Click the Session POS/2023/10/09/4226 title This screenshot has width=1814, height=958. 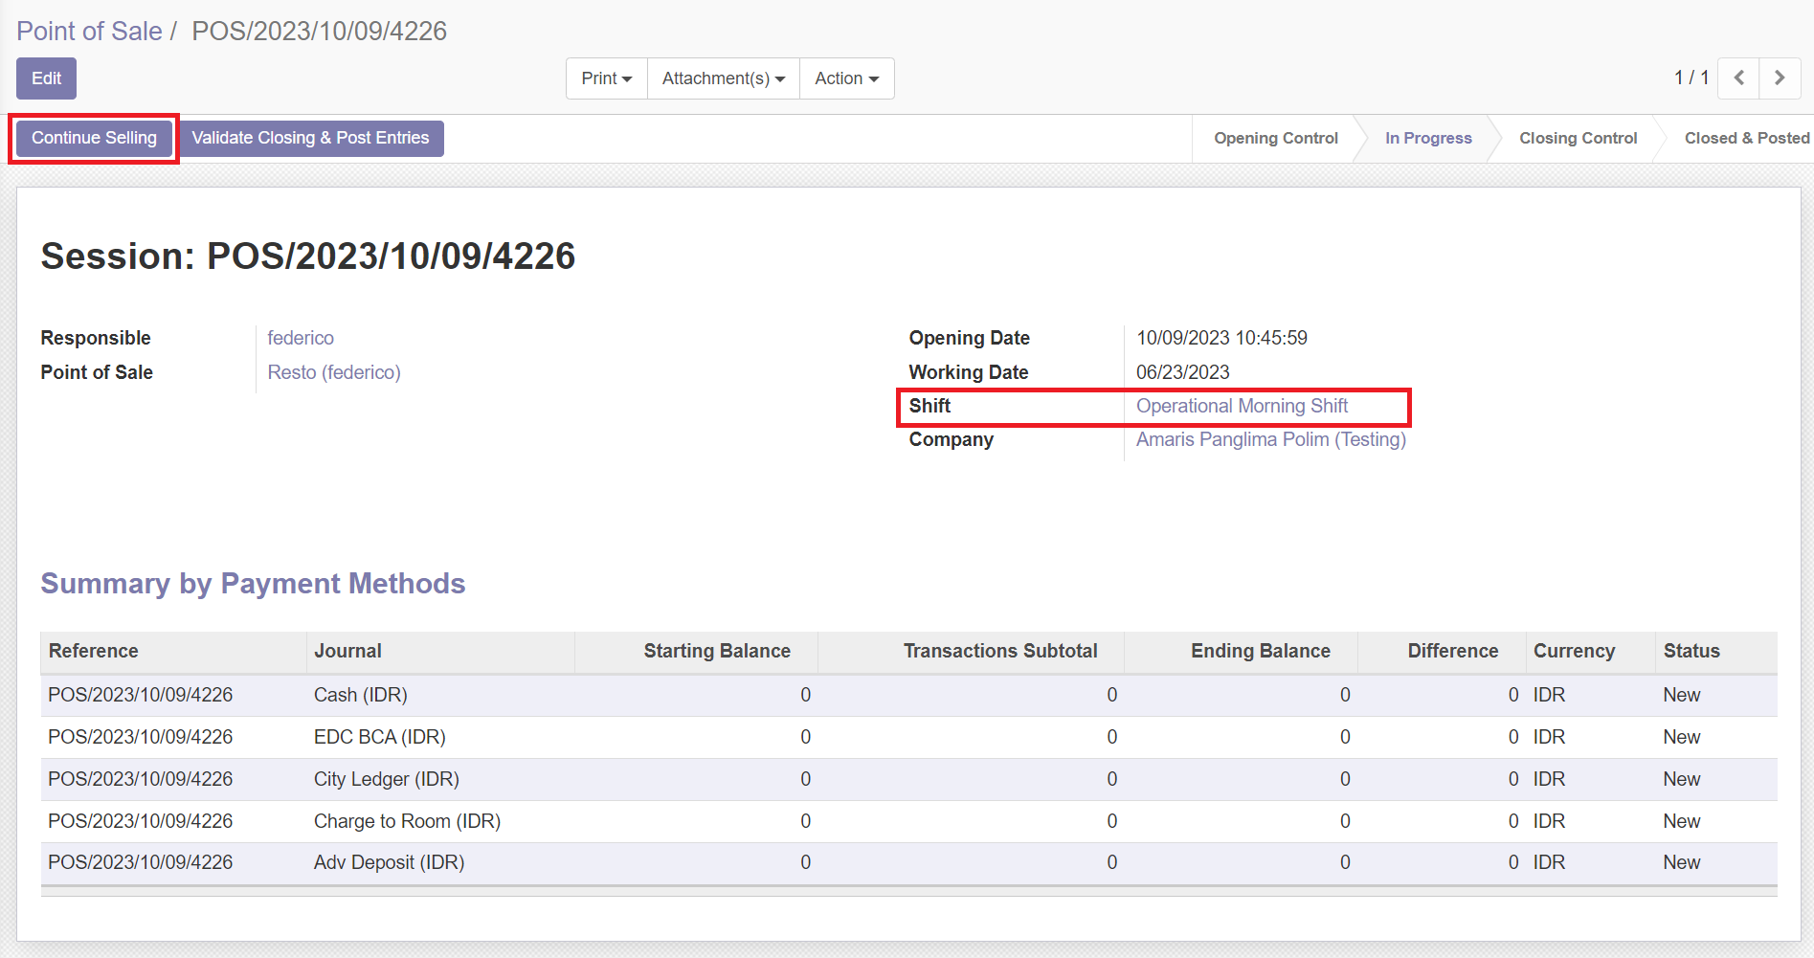(307, 256)
